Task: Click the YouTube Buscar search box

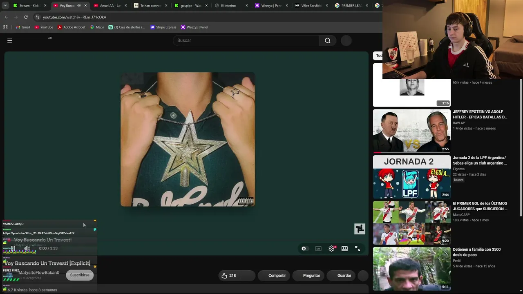Action: tap(246, 40)
